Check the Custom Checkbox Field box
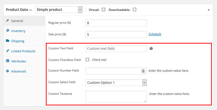 pos(87,60)
